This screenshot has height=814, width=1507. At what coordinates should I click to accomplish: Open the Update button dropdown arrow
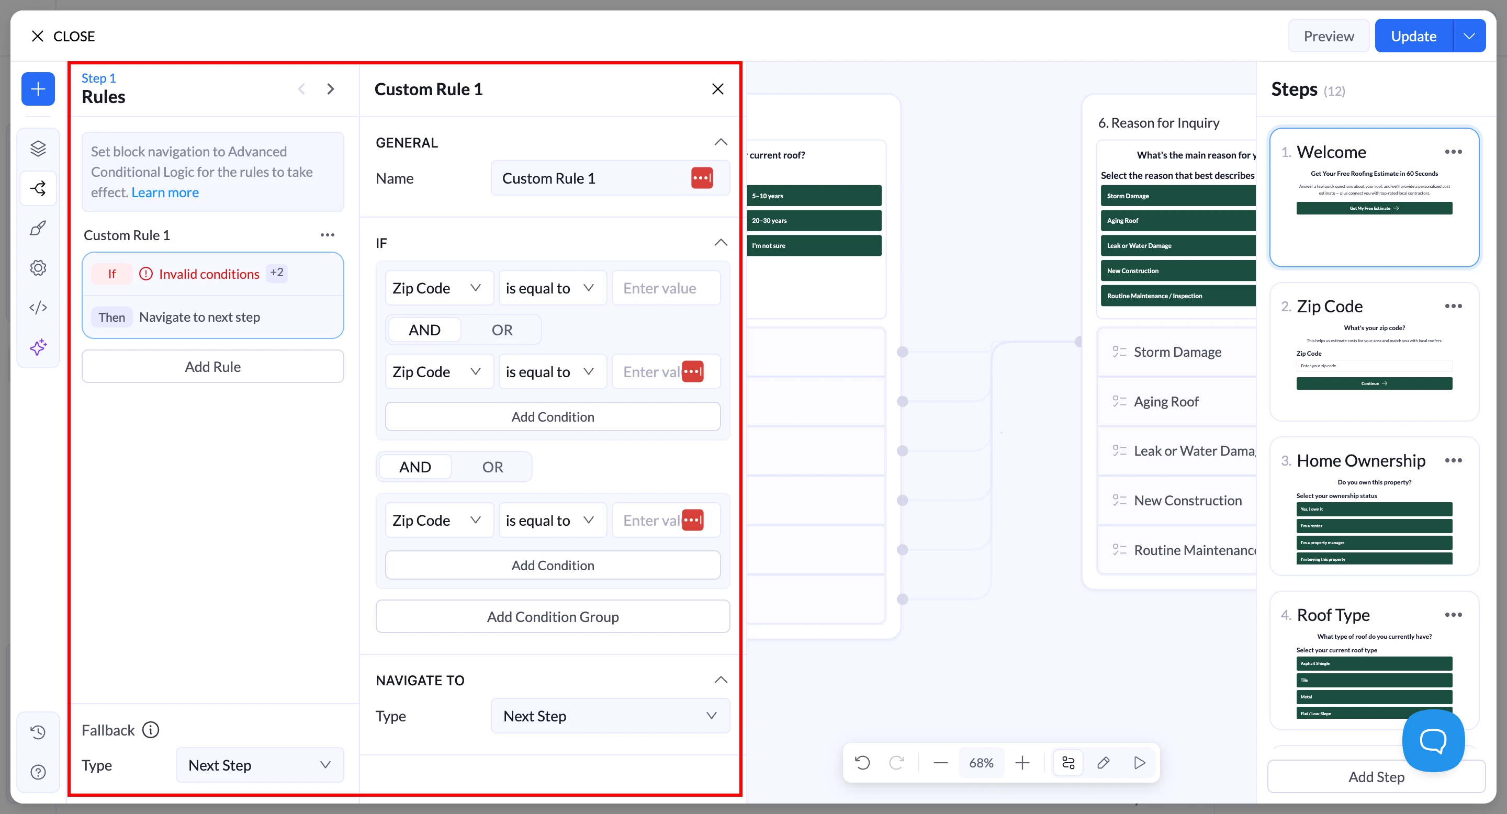[1469, 36]
